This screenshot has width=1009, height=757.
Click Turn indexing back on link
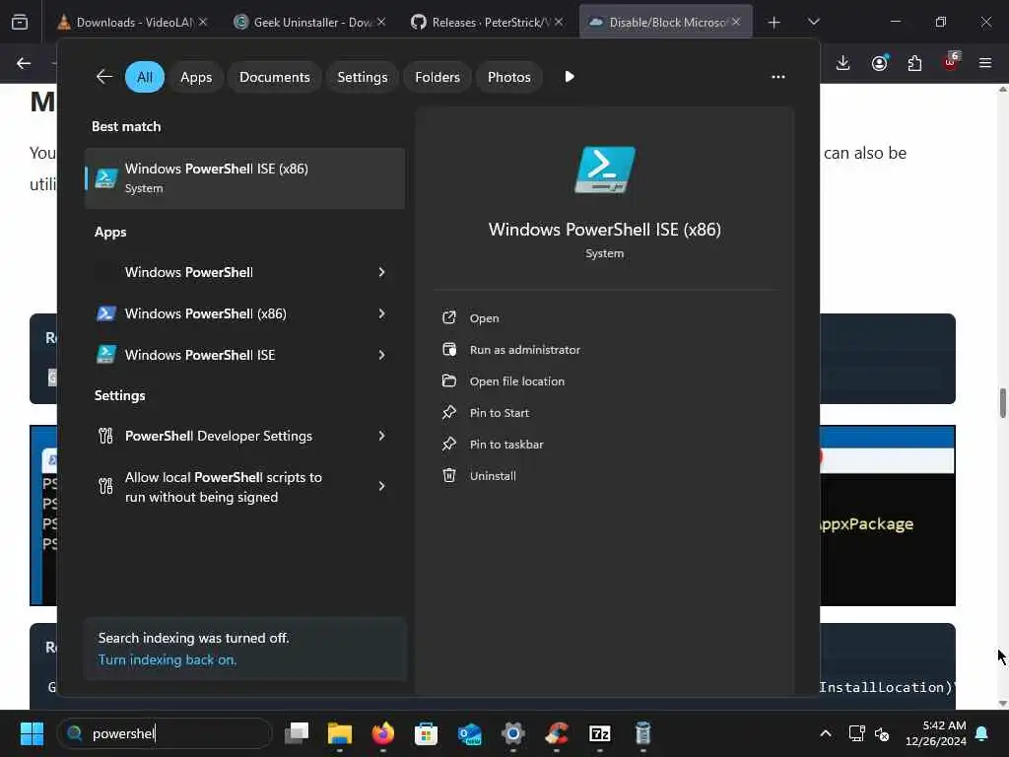(x=168, y=659)
